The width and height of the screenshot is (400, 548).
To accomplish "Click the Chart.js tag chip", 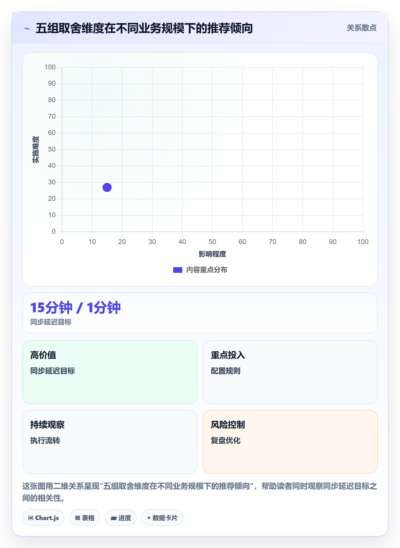I will (x=43, y=518).
